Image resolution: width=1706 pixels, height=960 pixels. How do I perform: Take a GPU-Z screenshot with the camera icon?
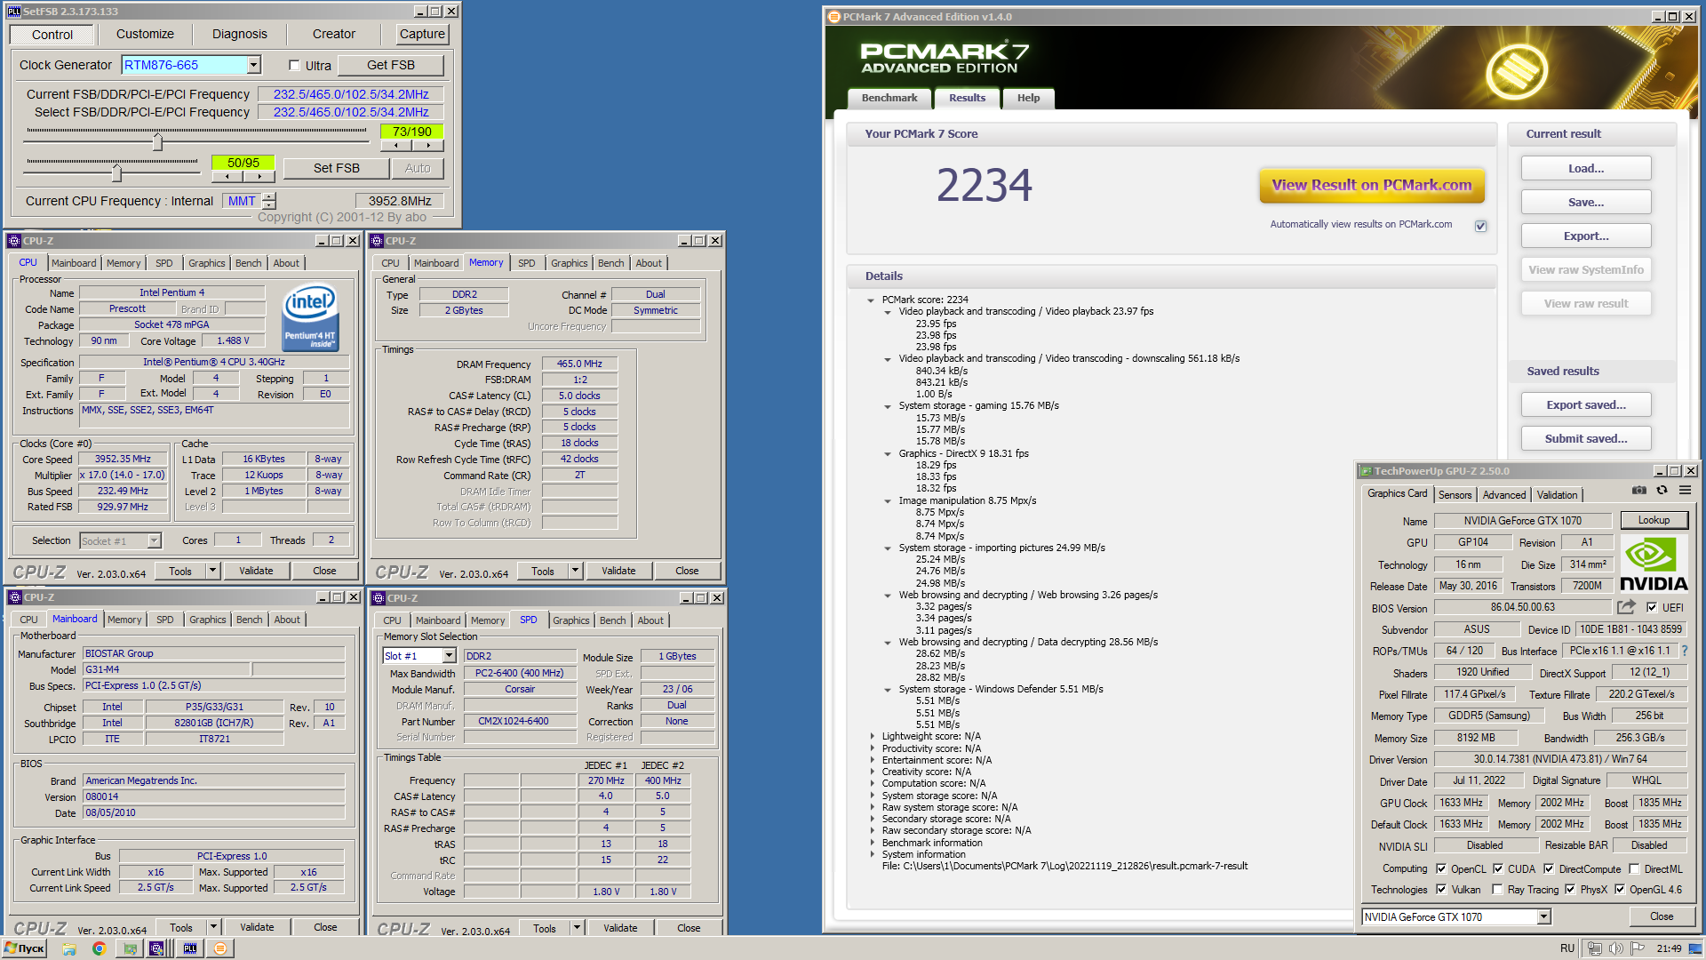point(1639,491)
